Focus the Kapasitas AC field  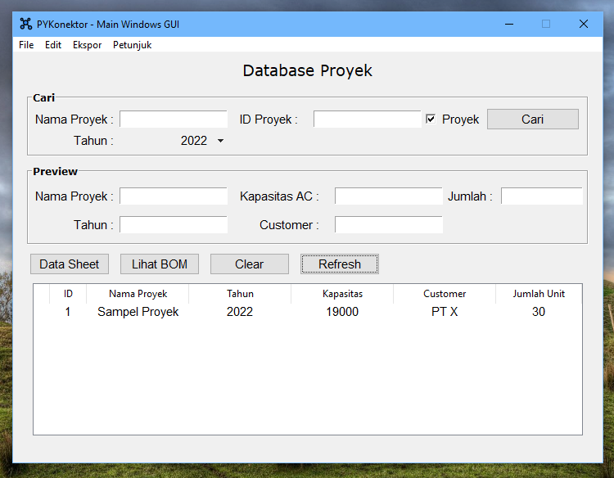pos(388,196)
